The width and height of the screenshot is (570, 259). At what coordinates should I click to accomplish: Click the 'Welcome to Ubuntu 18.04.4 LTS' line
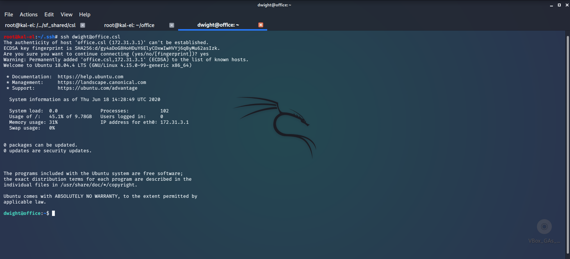tap(98, 65)
